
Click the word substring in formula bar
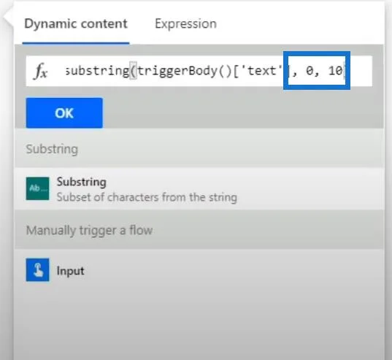pos(97,71)
